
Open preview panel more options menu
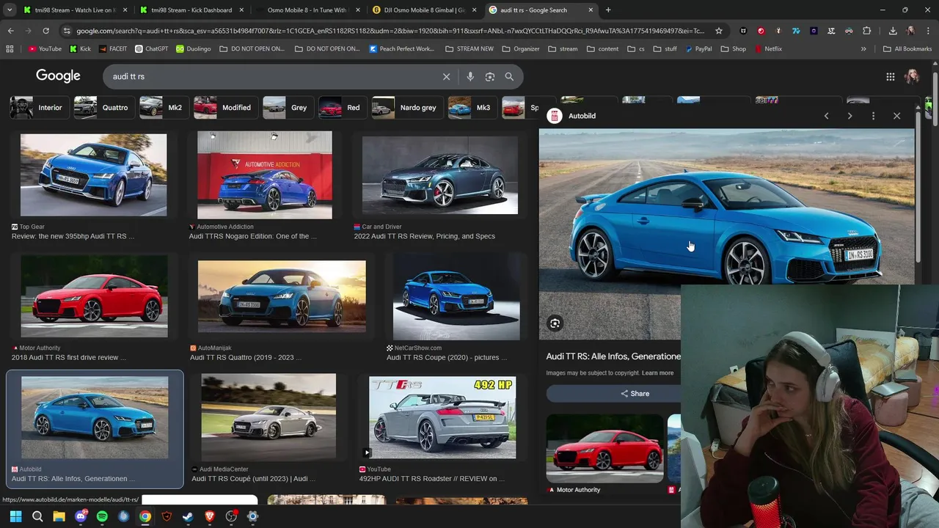tap(873, 116)
